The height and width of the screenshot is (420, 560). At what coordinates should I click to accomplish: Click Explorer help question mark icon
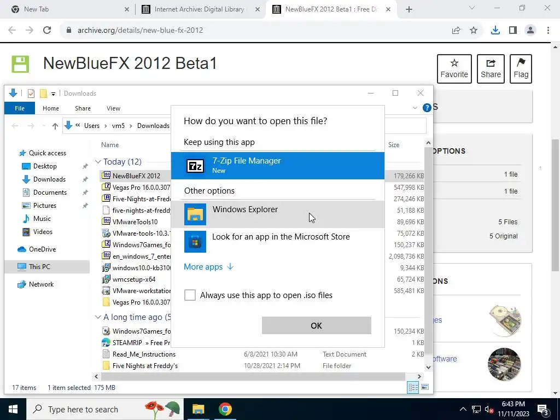tap(427, 108)
